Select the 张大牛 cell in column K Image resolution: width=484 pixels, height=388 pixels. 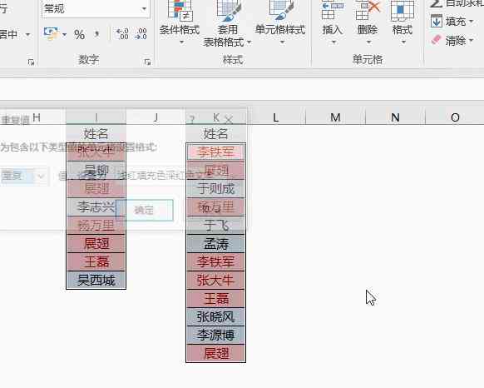pos(215,281)
